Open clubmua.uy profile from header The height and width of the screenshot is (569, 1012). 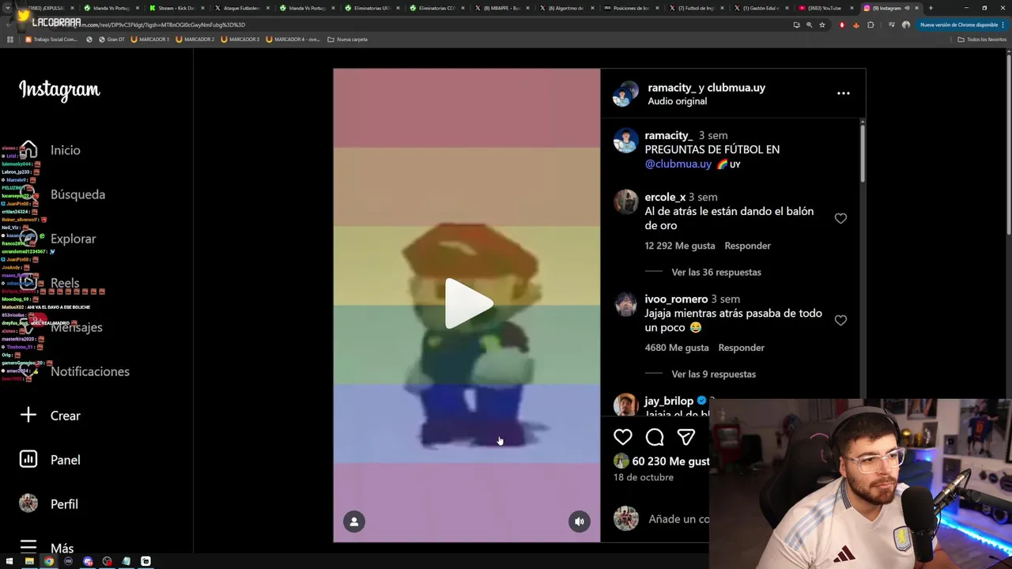pyautogui.click(x=736, y=88)
